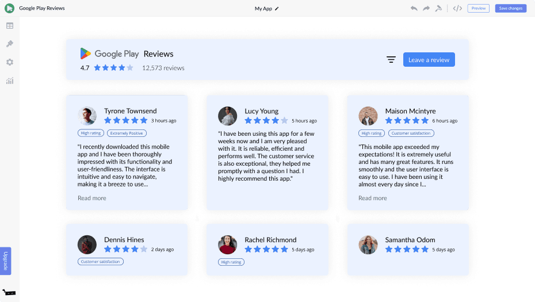Click the Tyrone Townsend name

click(x=131, y=111)
